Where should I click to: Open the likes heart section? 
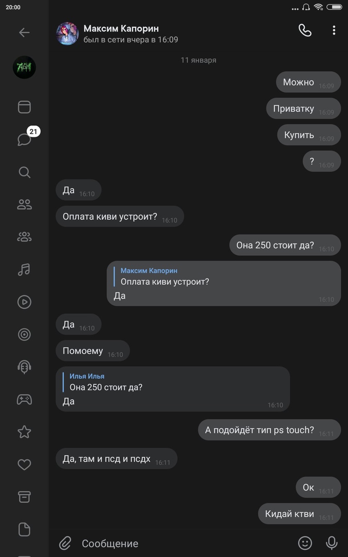click(x=24, y=465)
